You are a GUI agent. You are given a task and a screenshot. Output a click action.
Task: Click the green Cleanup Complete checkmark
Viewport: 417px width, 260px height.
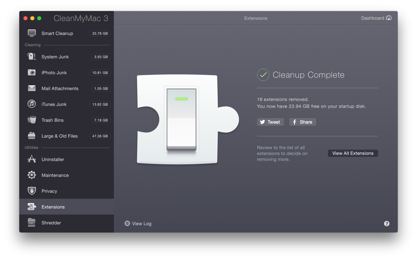263,75
